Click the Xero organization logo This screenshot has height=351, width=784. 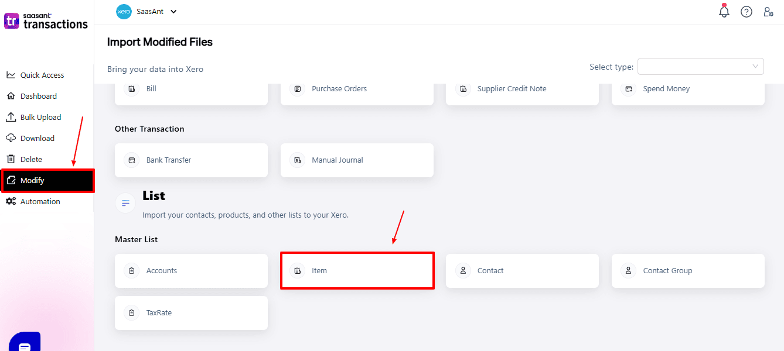[x=124, y=12]
